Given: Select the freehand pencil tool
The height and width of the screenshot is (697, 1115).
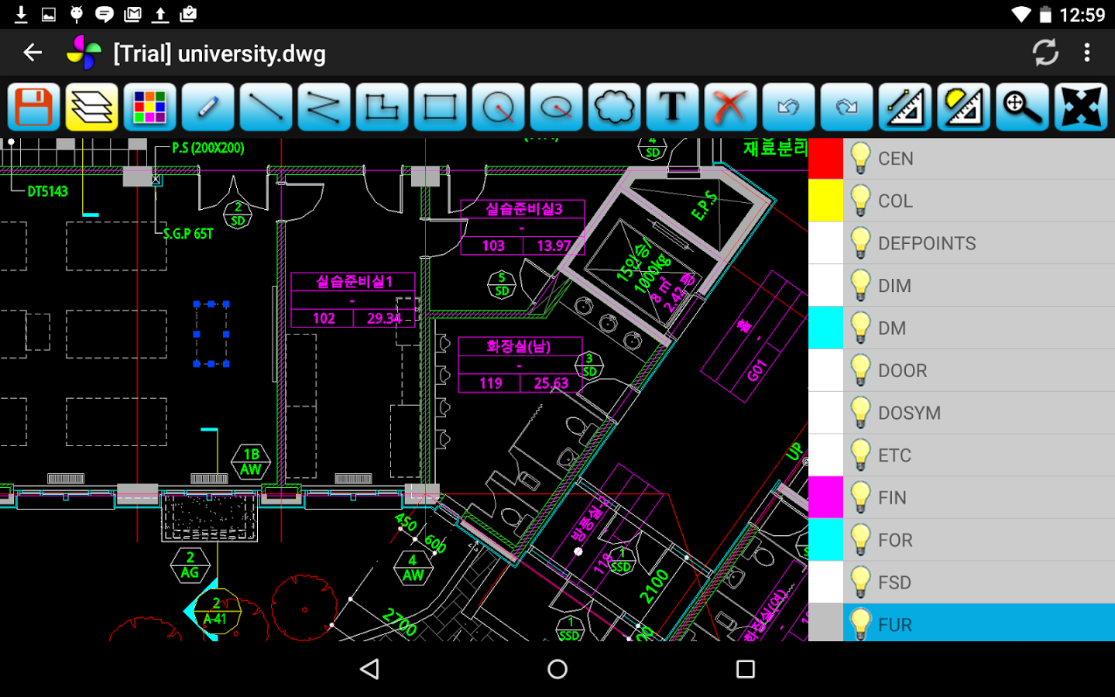Looking at the screenshot, I should point(206,107).
